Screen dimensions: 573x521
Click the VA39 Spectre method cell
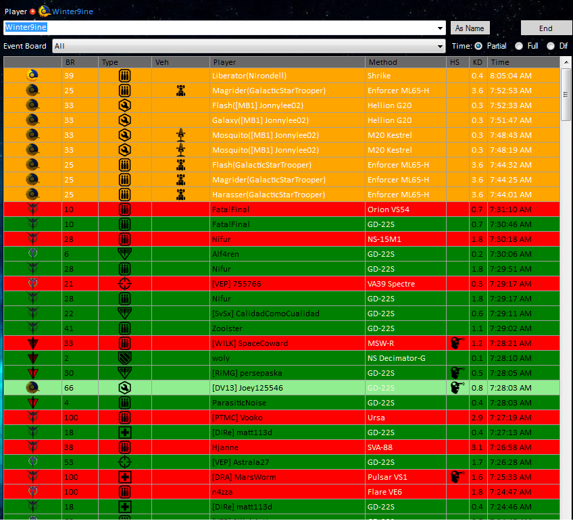coord(405,284)
